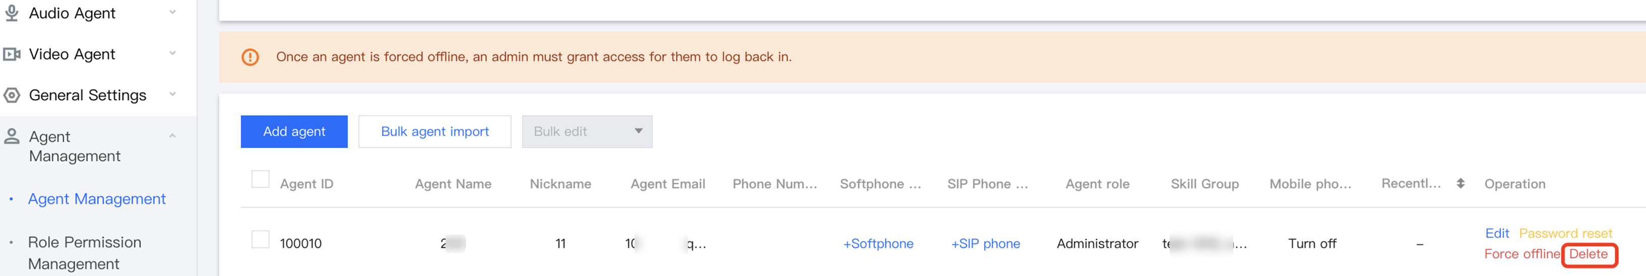The width and height of the screenshot is (1646, 276).
Task: Collapse the Agent Management section chevron
Action: coord(172,135)
